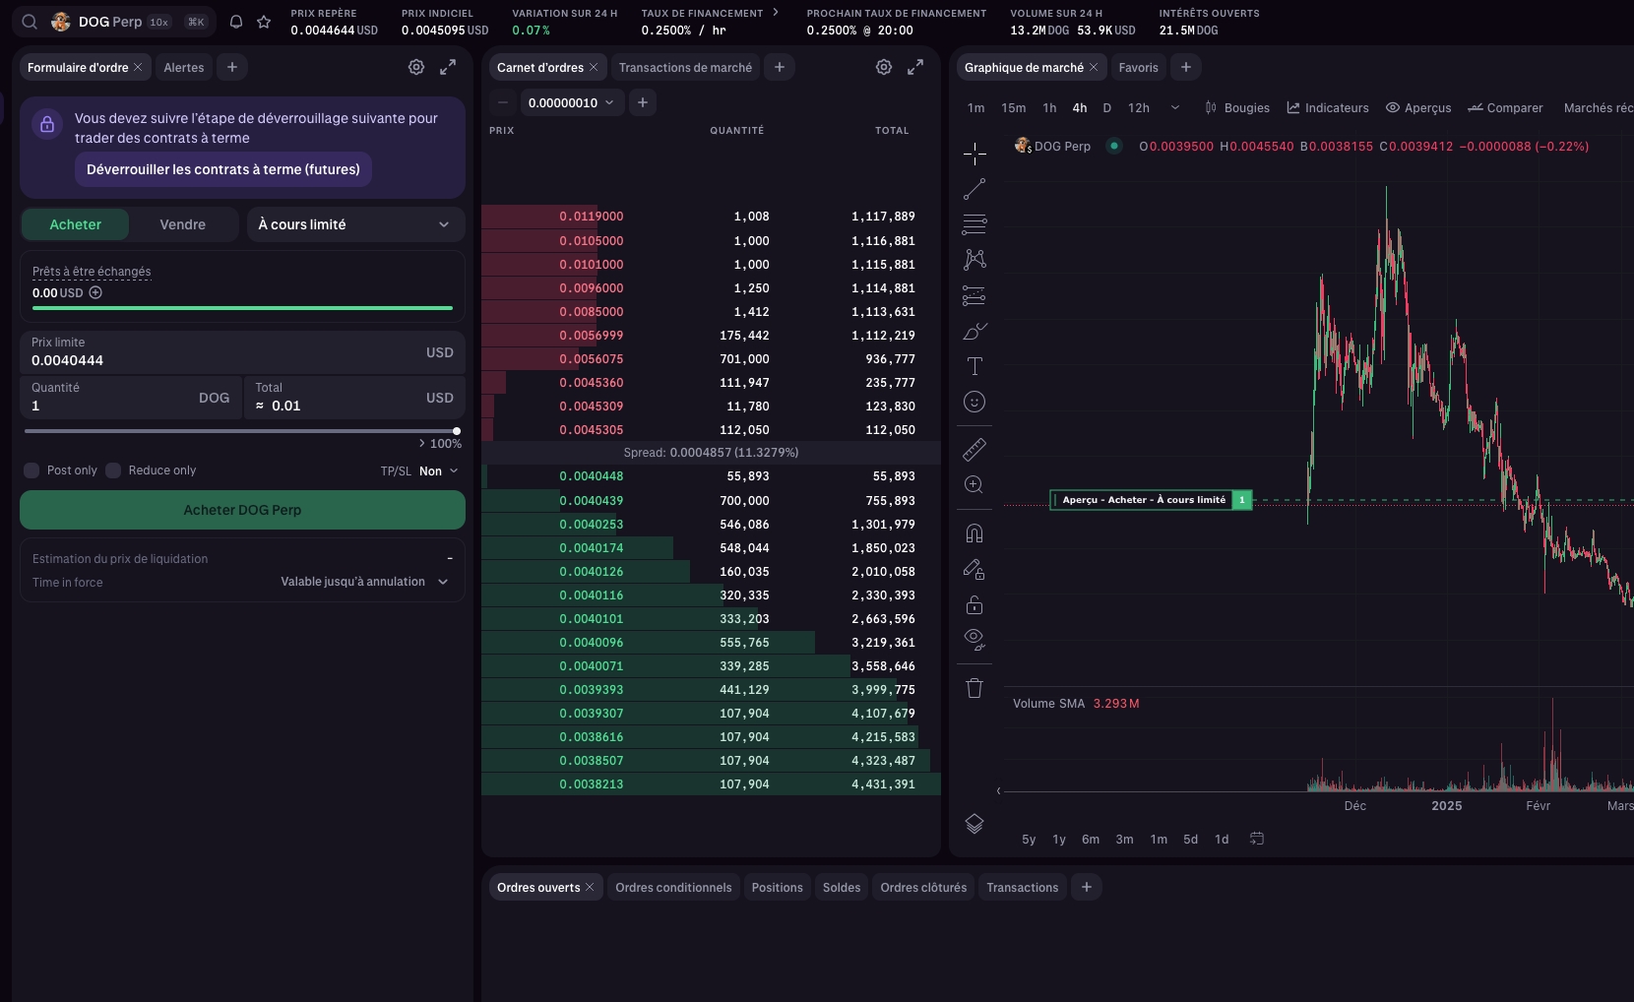The image size is (1634, 1002).
Task: Click the trash icon to remove drawings
Action: (x=974, y=688)
